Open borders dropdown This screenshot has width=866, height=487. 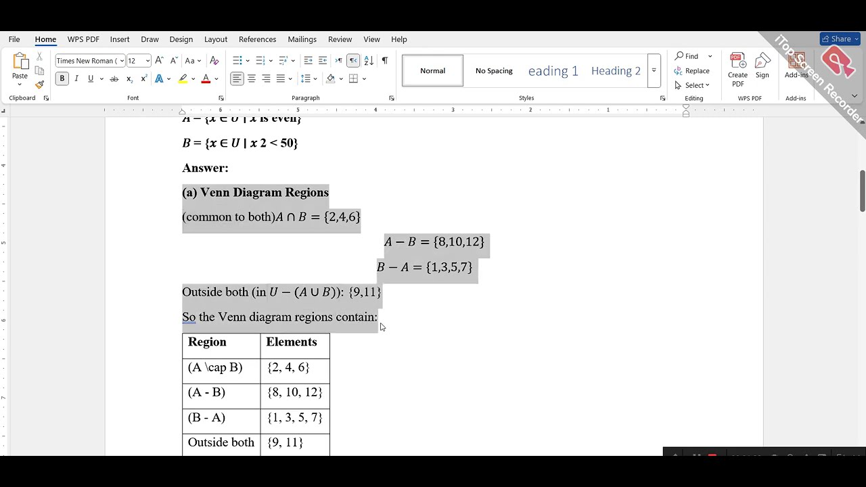click(x=364, y=78)
